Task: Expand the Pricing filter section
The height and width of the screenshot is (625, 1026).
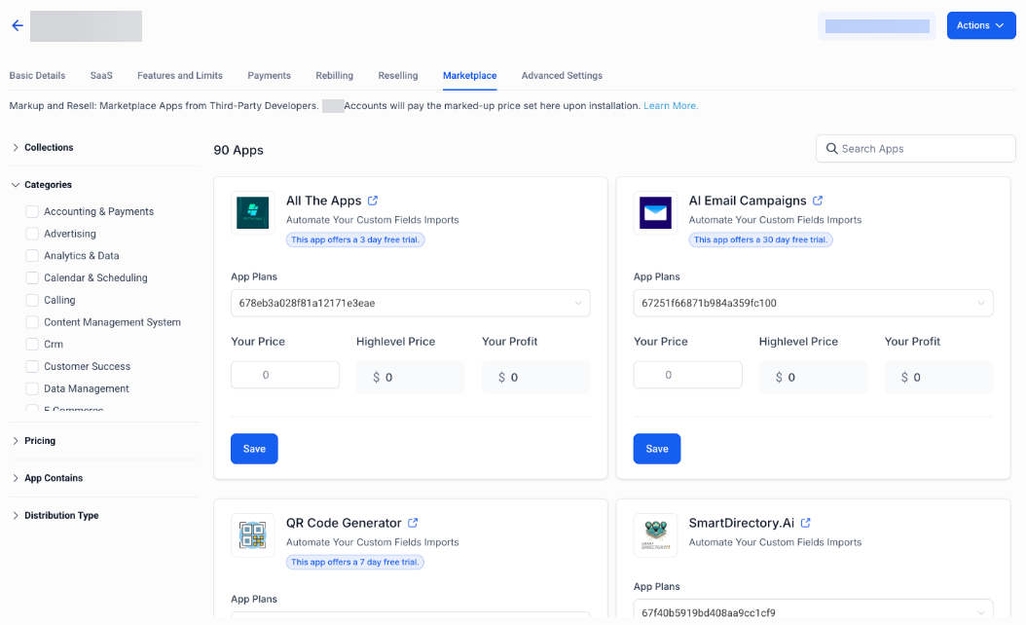Action: tap(33, 440)
